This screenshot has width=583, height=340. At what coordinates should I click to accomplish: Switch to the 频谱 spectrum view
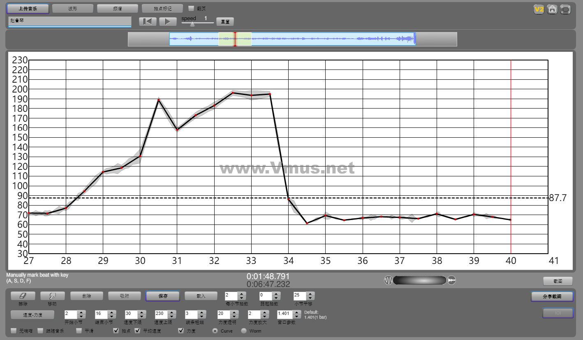click(117, 8)
